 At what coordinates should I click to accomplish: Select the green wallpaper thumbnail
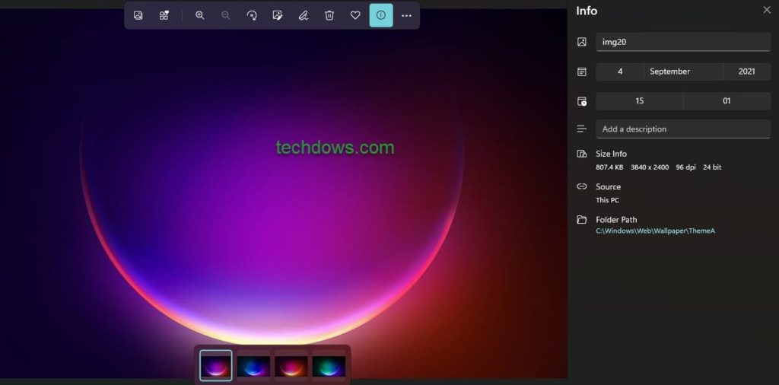coord(329,366)
